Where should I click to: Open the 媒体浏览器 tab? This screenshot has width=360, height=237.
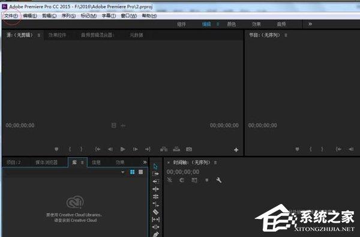pyautogui.click(x=46, y=163)
